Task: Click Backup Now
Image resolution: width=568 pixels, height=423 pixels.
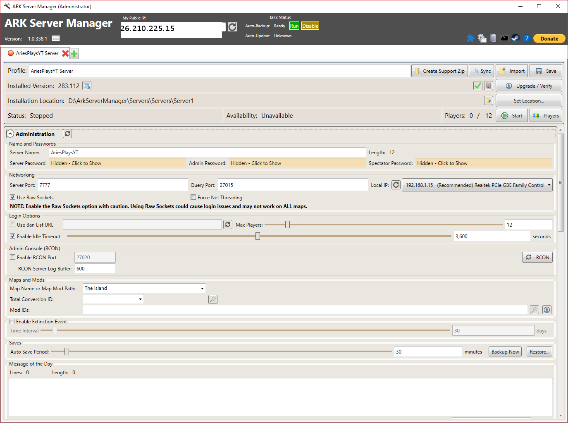Action: click(505, 351)
